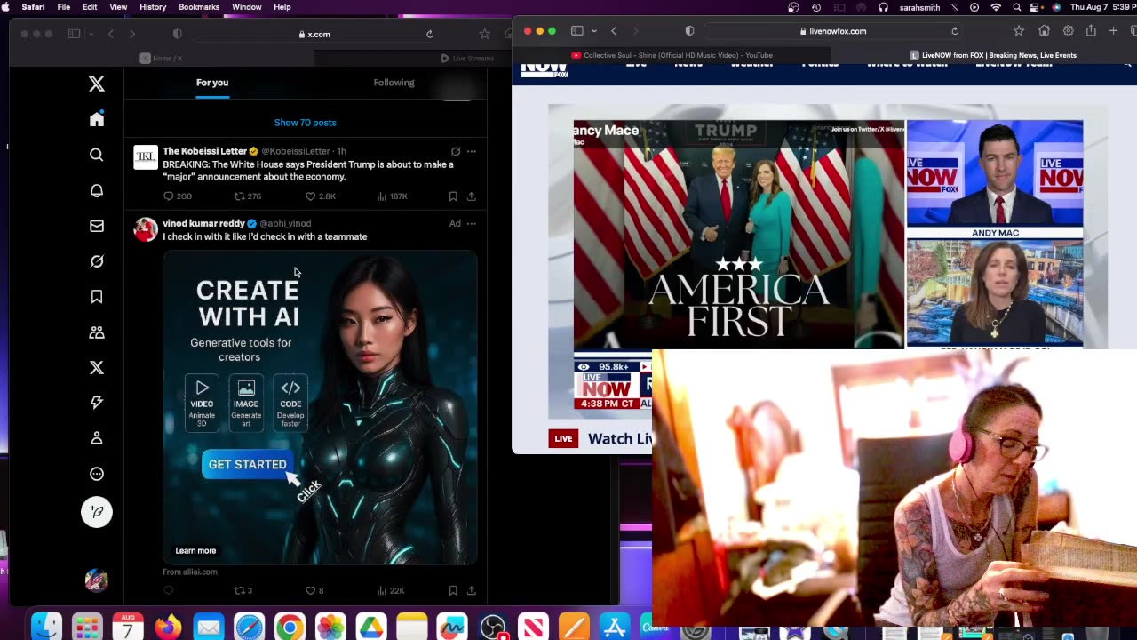This screenshot has width=1137, height=640.
Task: Expand tab group dropdown in x.com window
Action: coord(90,34)
